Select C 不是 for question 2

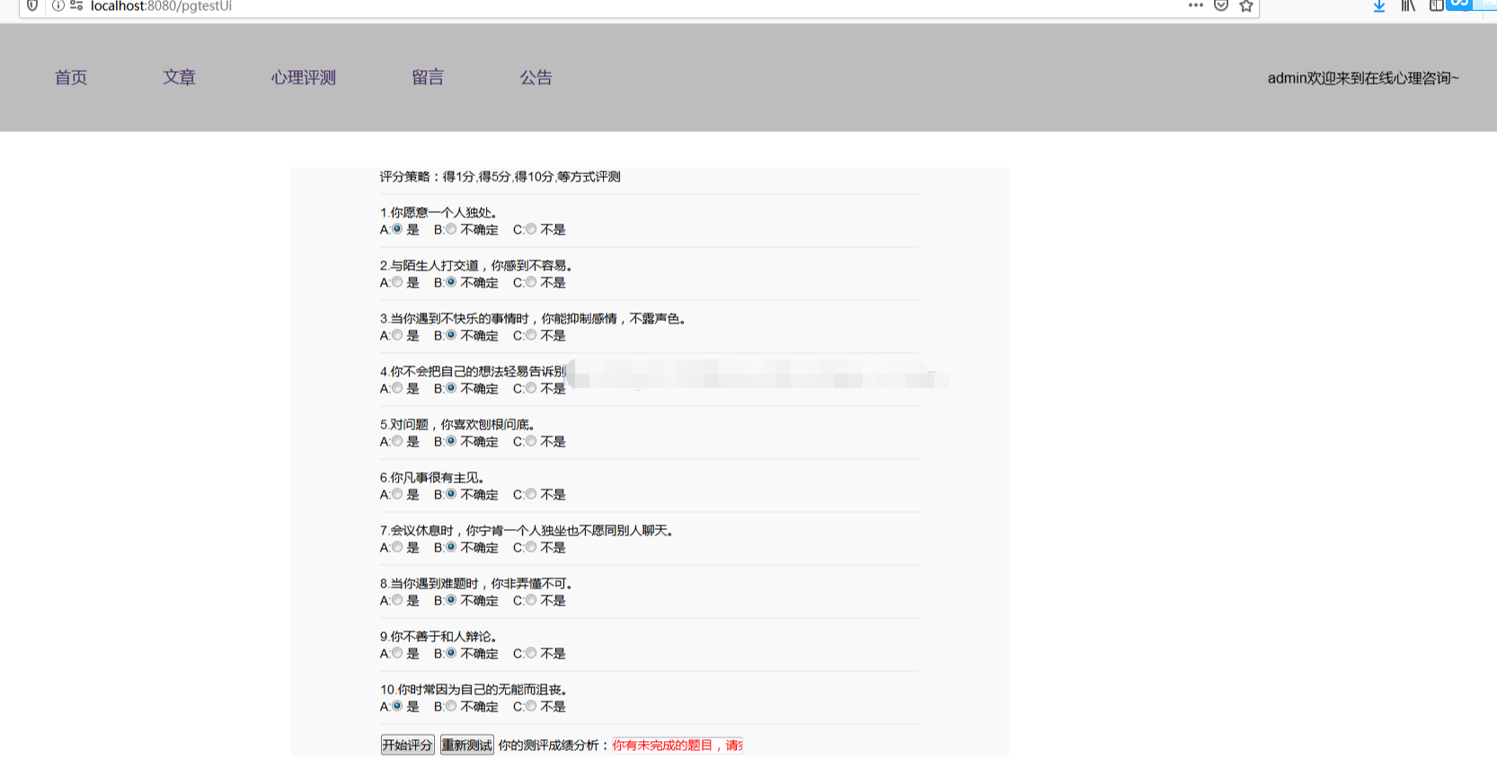[x=531, y=282]
